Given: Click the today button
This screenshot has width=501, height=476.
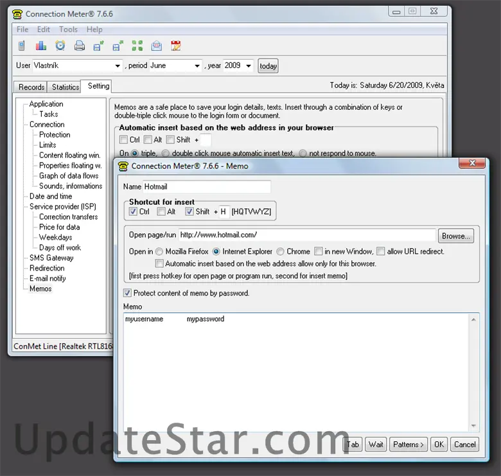Looking at the screenshot, I should click(x=268, y=66).
